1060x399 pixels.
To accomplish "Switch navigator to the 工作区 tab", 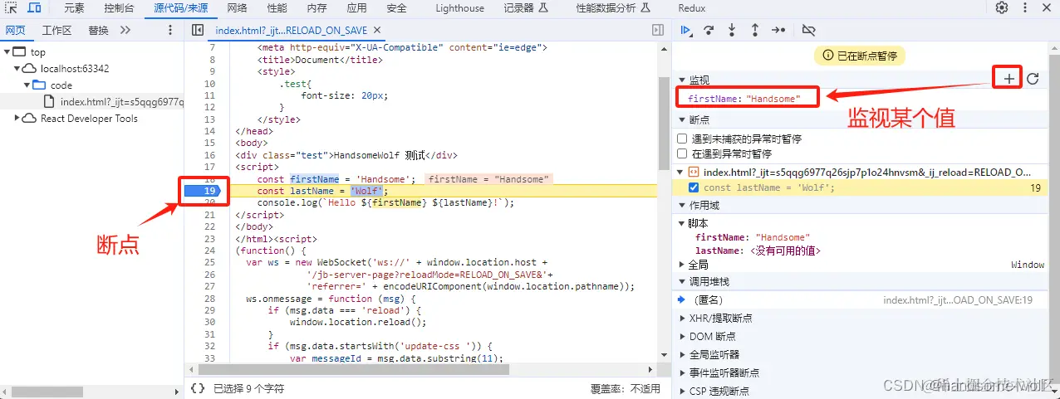I will coord(57,30).
